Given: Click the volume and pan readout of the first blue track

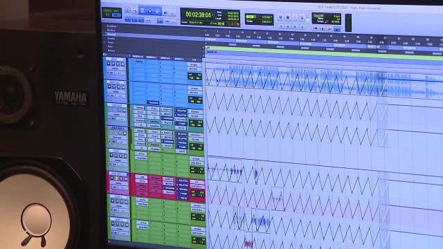Looking at the screenshot, I should coord(195,76).
